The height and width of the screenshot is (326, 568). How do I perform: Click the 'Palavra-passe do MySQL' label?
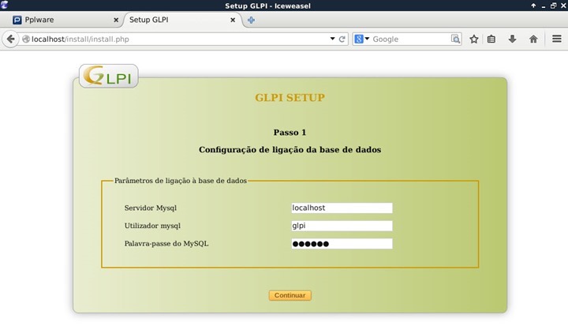click(x=166, y=244)
